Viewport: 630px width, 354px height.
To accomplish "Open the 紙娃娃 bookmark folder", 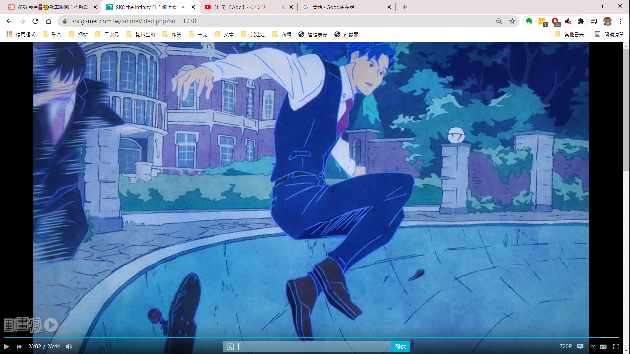I will pyautogui.click(x=253, y=34).
